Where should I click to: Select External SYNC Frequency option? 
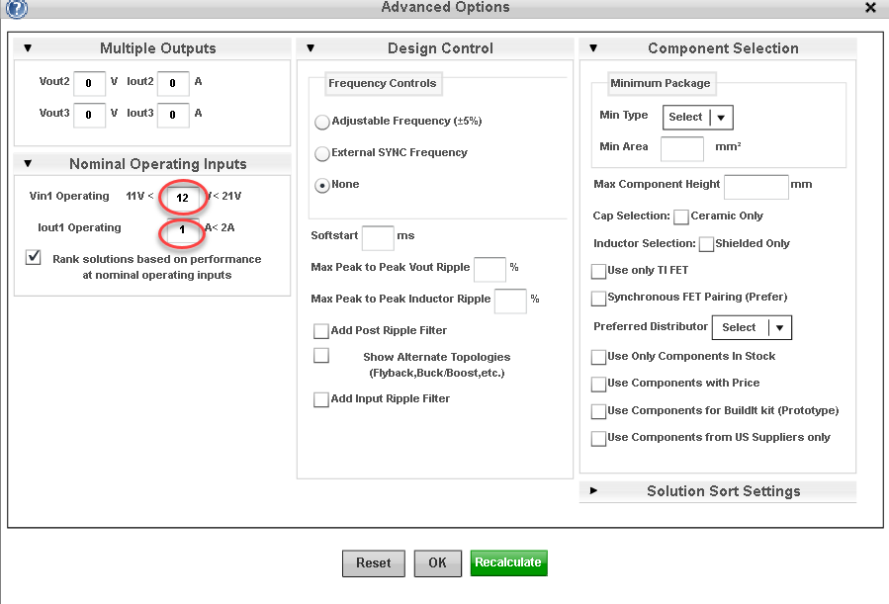(x=321, y=153)
